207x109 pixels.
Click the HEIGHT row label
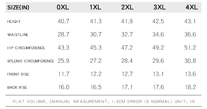(x=14, y=21)
